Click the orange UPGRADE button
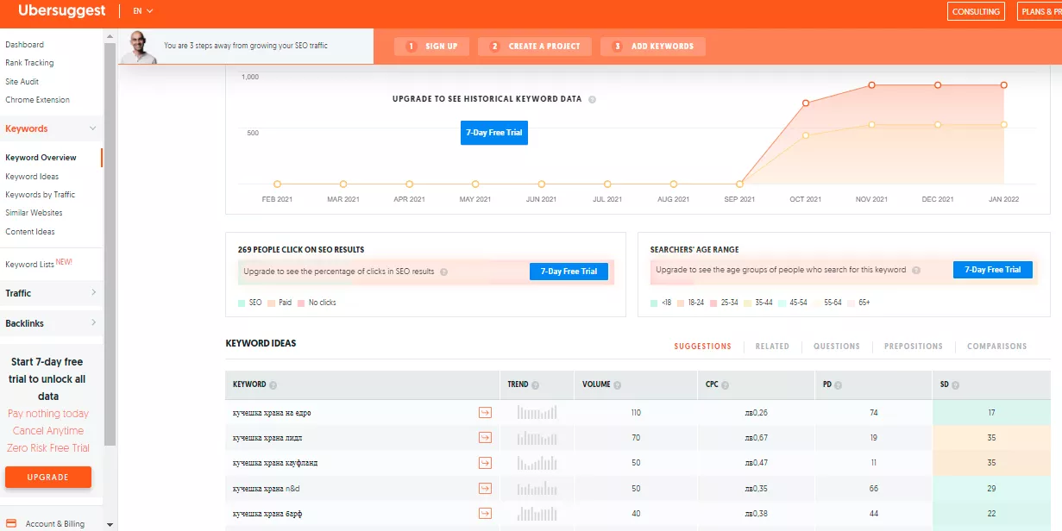 [48, 477]
